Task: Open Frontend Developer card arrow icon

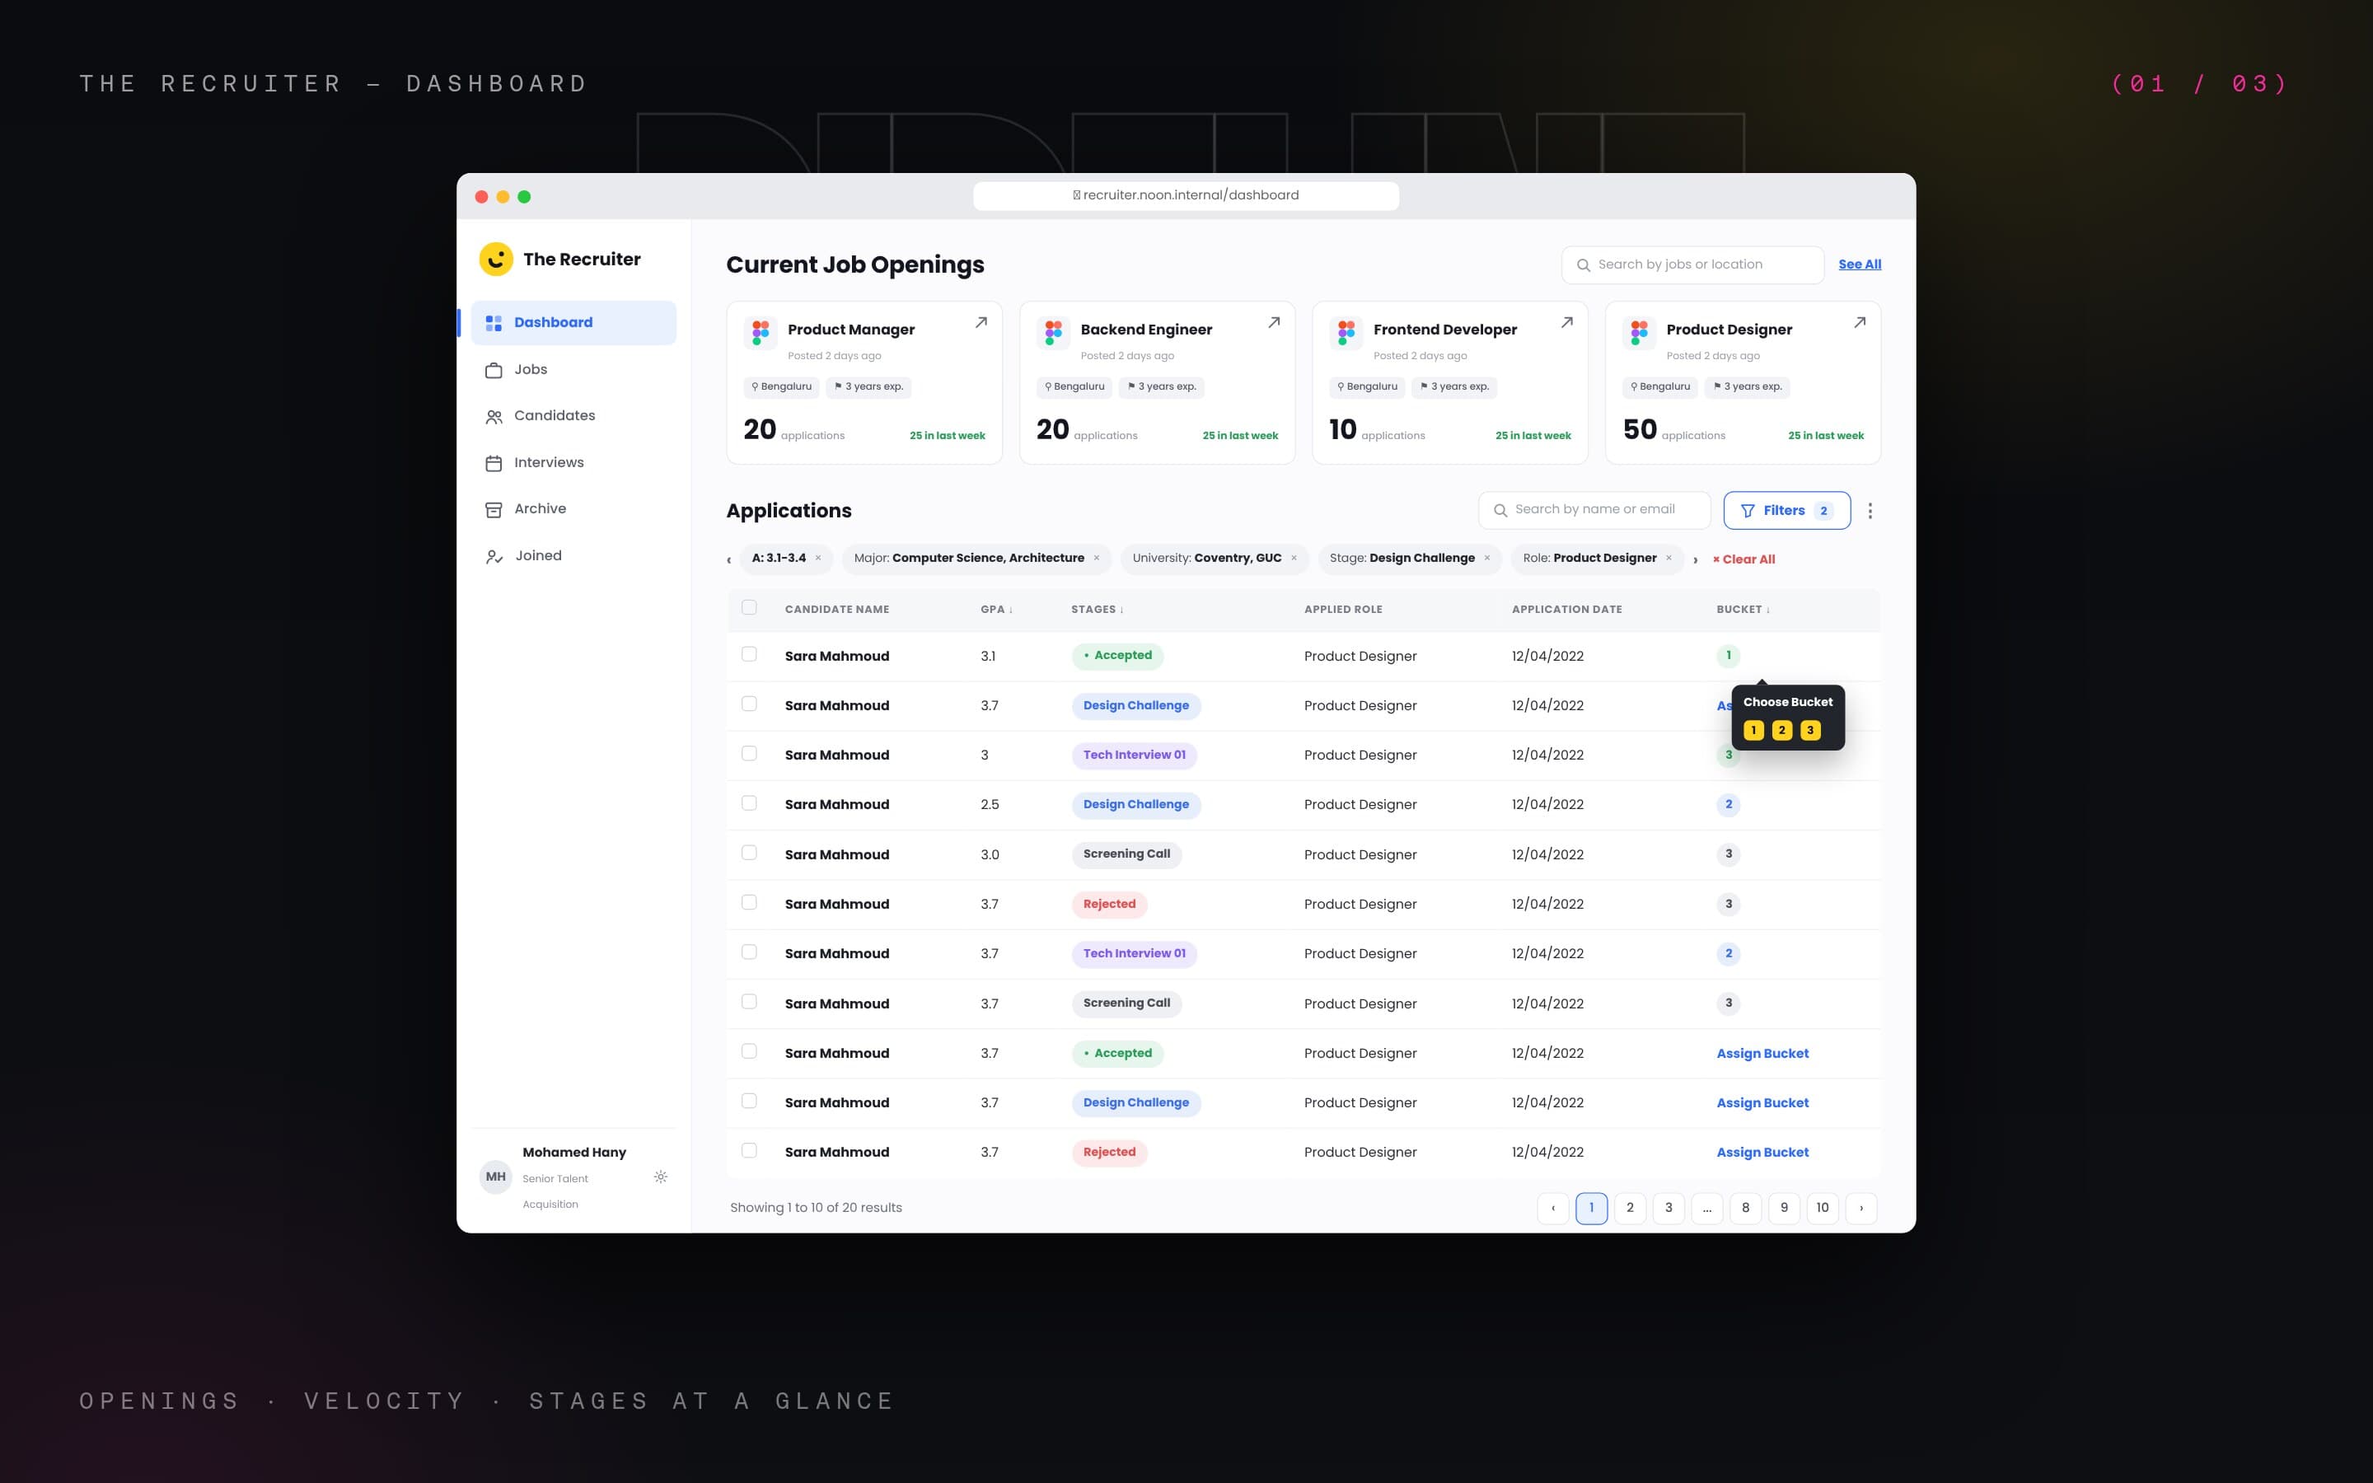Action: [x=1567, y=323]
